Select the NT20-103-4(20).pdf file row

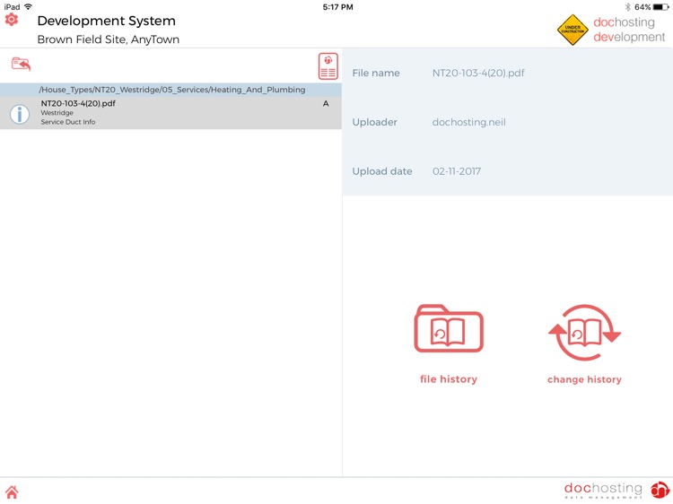click(x=170, y=113)
